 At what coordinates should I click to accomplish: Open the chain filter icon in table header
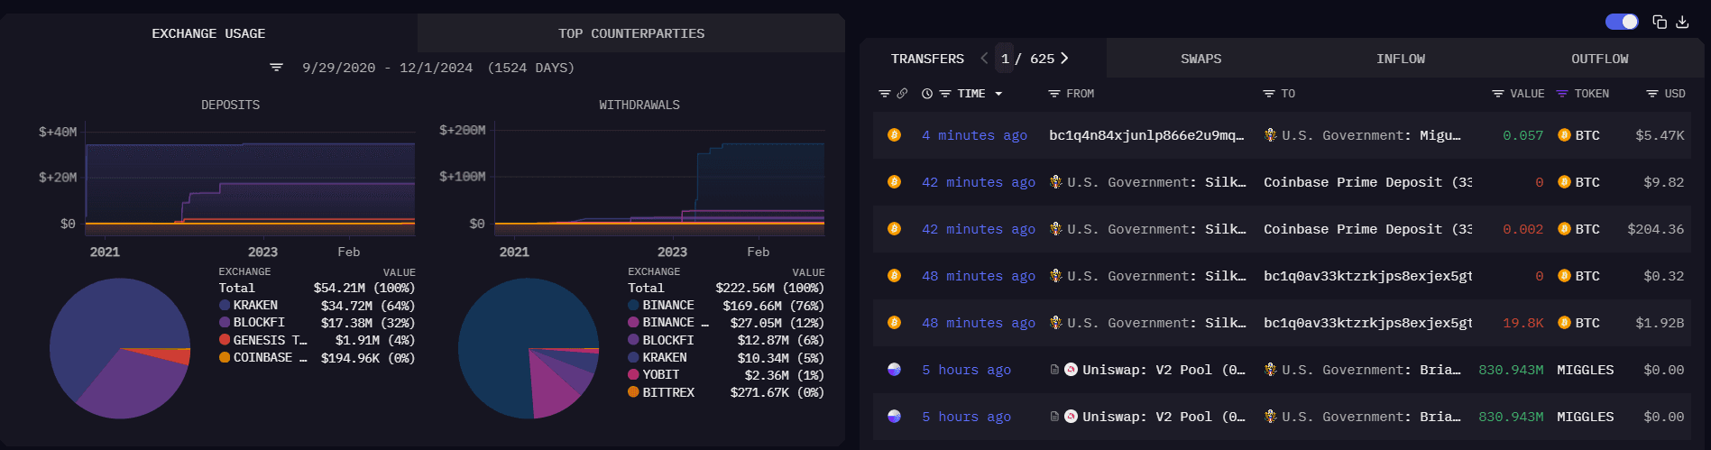[x=885, y=94]
